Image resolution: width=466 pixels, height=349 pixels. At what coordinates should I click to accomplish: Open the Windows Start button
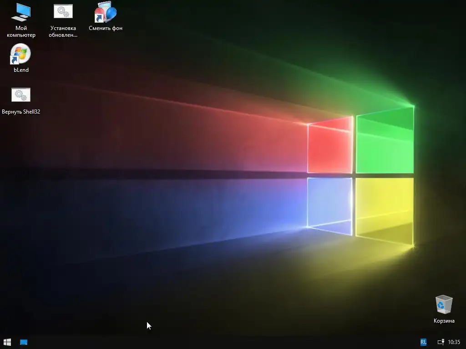pyautogui.click(x=7, y=342)
